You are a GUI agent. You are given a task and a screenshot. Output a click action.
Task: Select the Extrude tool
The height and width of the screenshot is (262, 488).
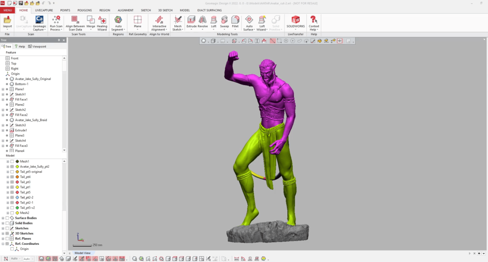(x=192, y=22)
